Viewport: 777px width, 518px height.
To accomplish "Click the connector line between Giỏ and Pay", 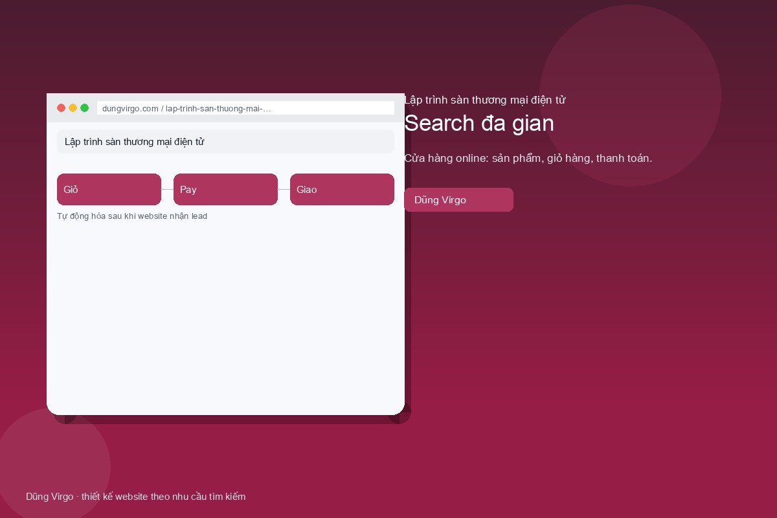I will [x=167, y=190].
